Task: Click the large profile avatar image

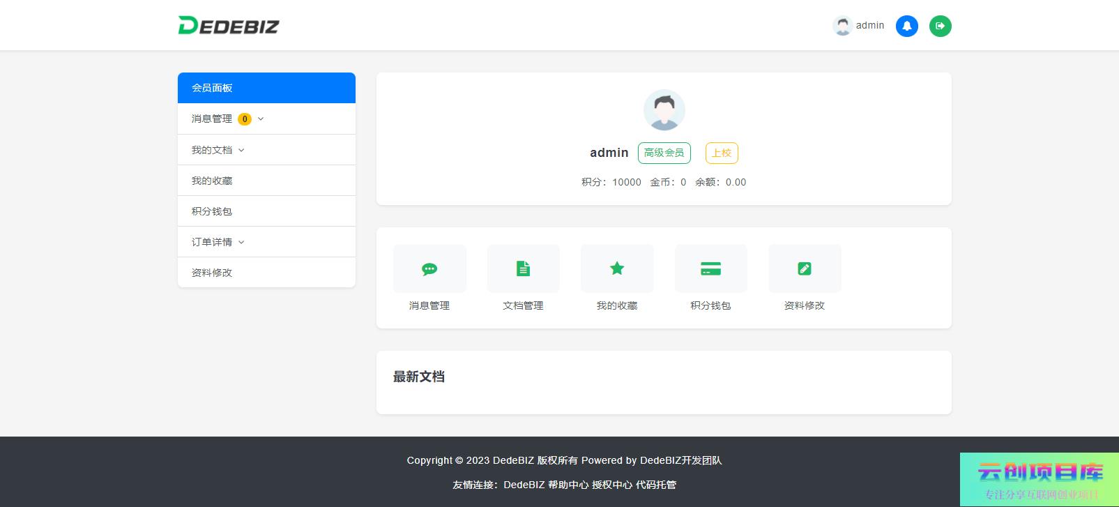Action: pos(664,110)
